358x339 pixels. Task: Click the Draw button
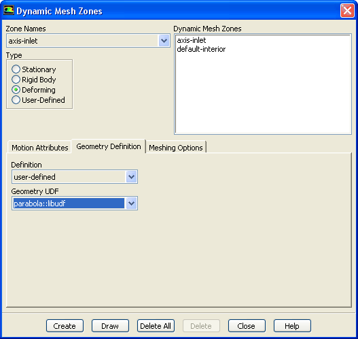pyautogui.click(x=110, y=326)
